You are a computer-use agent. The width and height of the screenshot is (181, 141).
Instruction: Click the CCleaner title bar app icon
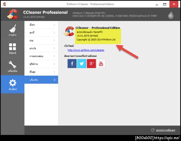5,4
